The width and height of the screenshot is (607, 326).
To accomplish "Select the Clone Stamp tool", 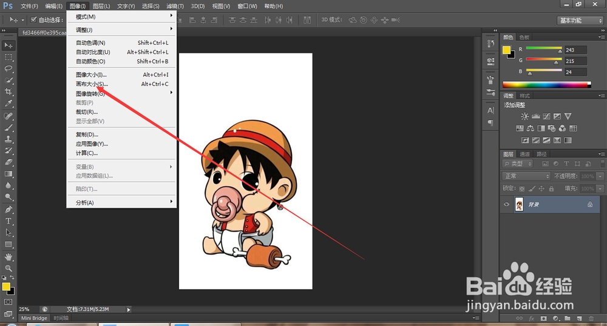I will (8, 139).
